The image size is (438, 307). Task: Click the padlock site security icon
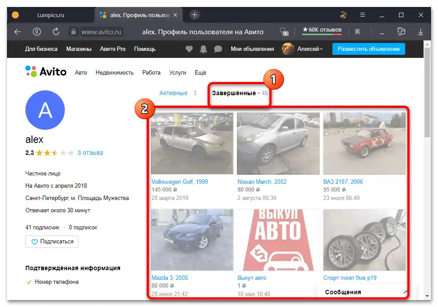pyautogui.click(x=74, y=32)
